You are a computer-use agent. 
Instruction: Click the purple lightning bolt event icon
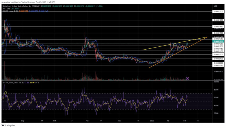(187, 78)
